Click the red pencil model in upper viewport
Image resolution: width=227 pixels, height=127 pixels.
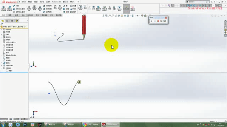point(84,27)
